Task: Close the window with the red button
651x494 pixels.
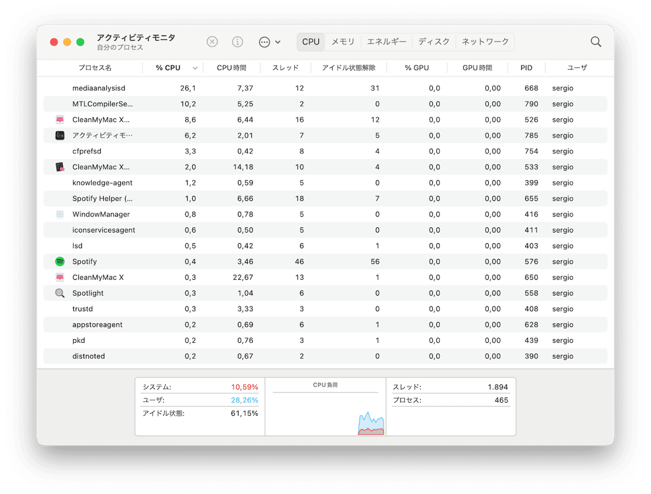Action: 54,42
